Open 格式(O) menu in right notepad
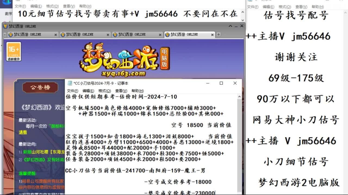 pos(285,7)
